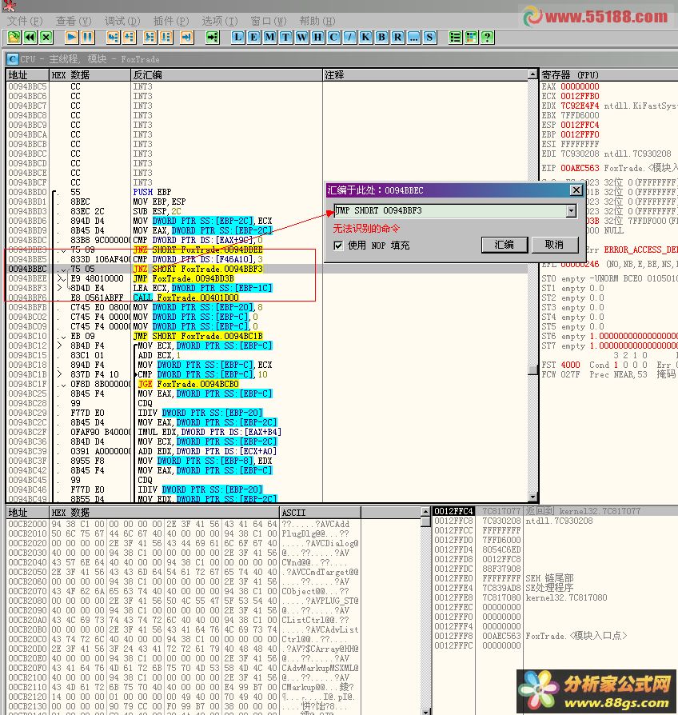Click the Restart program (rewind) icon
678x715 pixels.
click(30, 38)
